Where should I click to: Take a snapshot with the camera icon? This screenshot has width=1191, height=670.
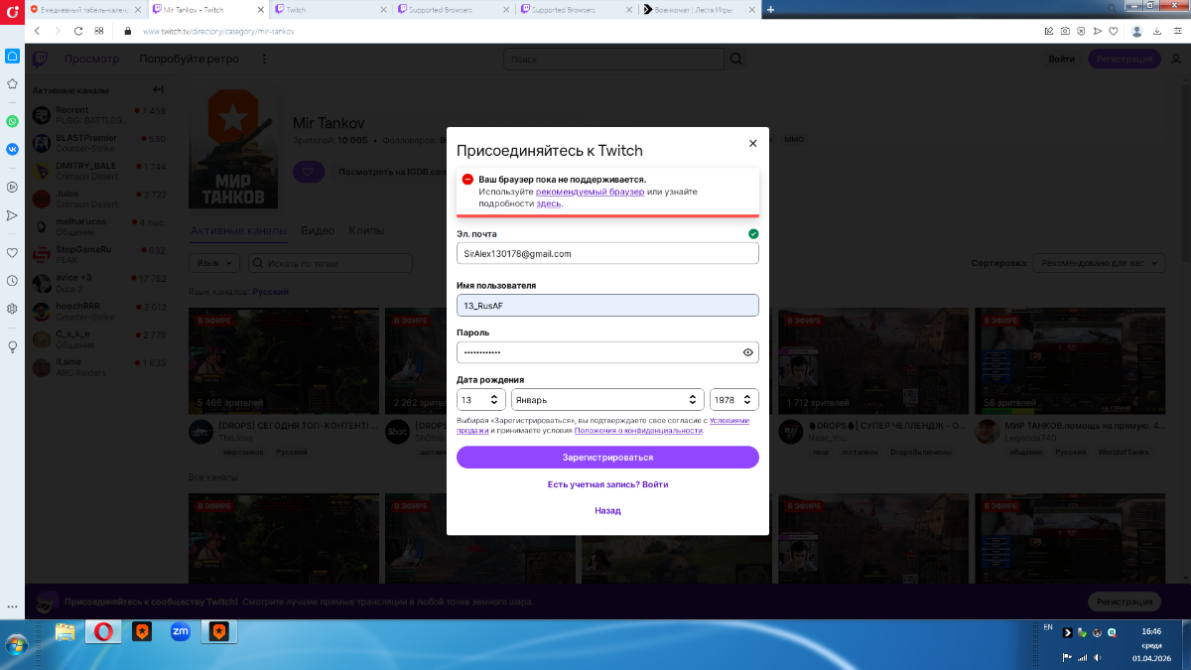point(1065,31)
